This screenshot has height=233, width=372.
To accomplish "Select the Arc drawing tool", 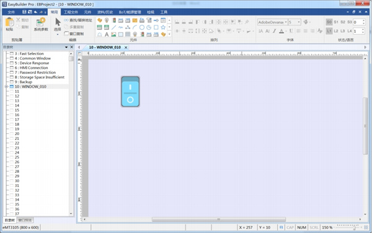I will (x=135, y=27).
